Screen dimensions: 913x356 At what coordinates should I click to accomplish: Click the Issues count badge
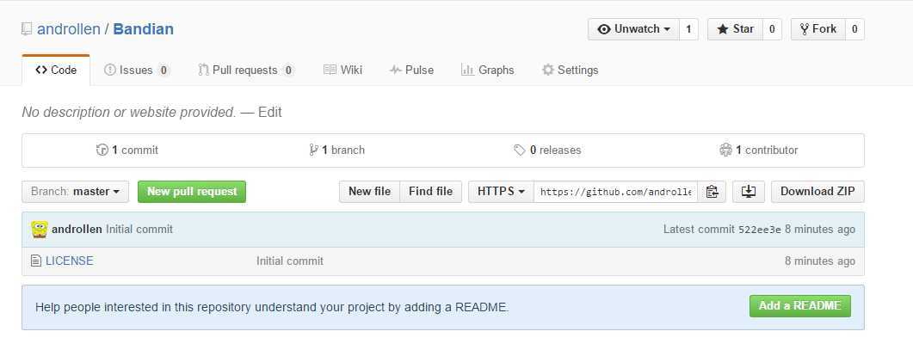click(x=163, y=71)
